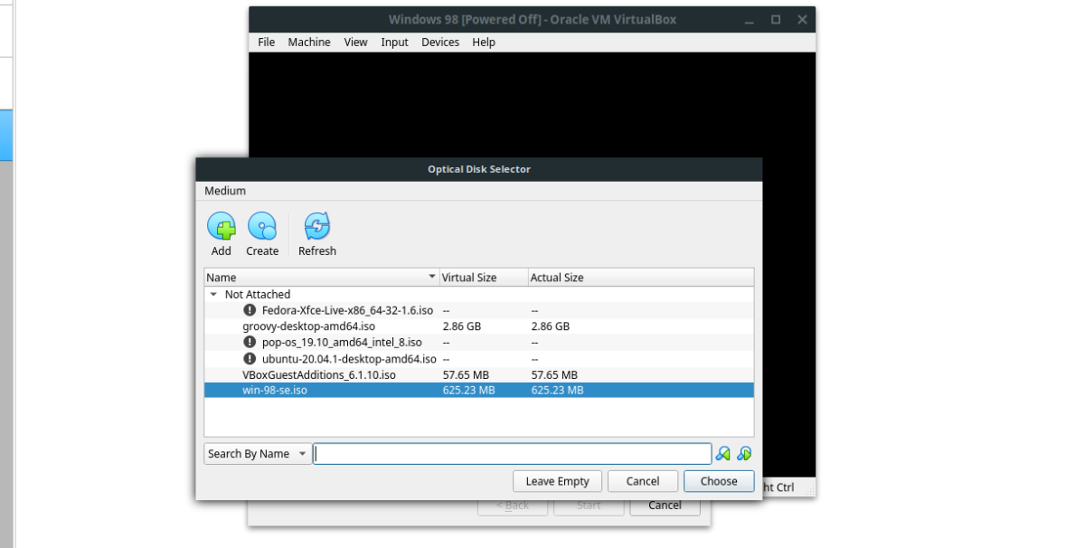Open the Search By Name dropdown
Viewport: 1085px width, 548px height.
tap(258, 454)
